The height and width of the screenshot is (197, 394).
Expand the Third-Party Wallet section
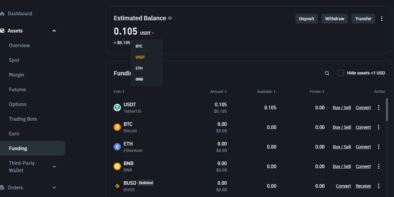54,167
